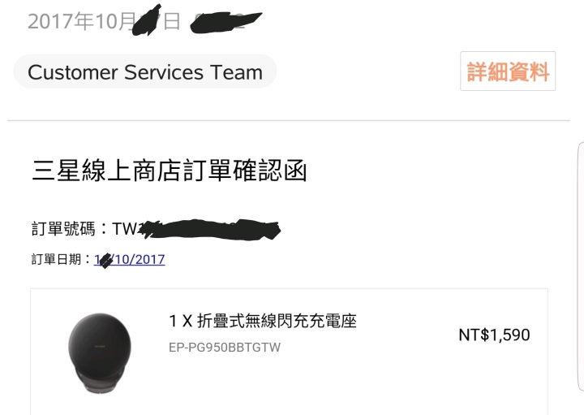Click the TW order number prefix
This screenshot has width=584, height=415.
(125, 229)
